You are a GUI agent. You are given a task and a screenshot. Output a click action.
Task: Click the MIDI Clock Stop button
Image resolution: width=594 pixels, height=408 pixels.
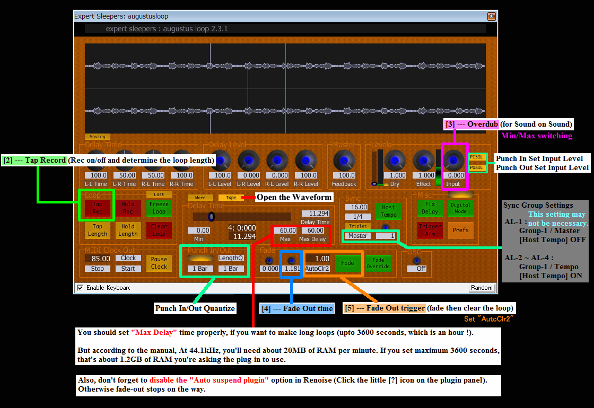click(x=98, y=268)
